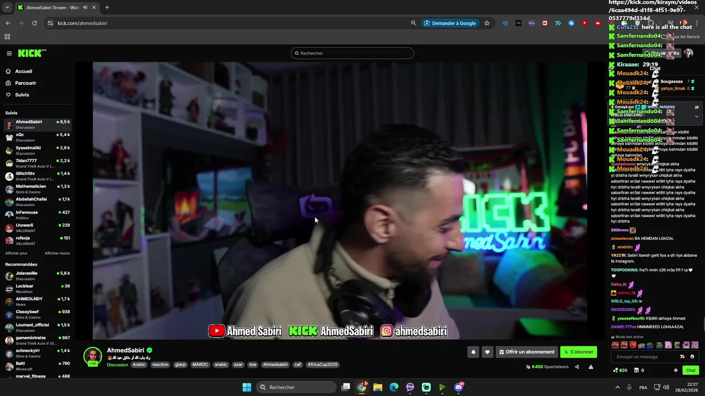
Task: Click Offrir un abonnement button
Action: click(527, 352)
